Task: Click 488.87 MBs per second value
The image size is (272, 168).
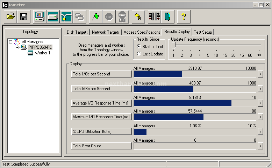Action: click(x=195, y=83)
